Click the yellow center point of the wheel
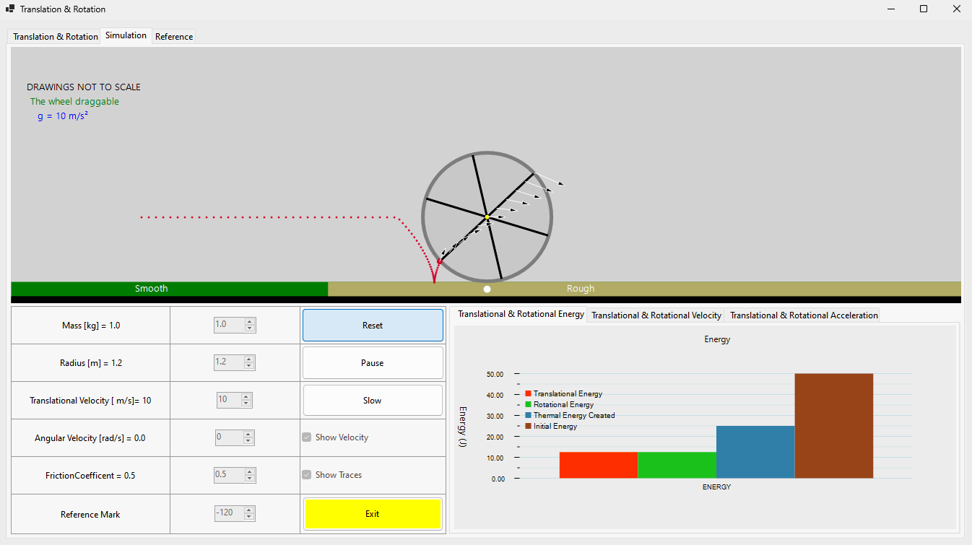This screenshot has width=972, height=545. tap(487, 216)
